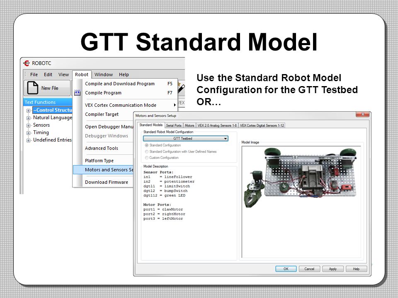Click 'port1 = clawMotor' description line

tap(163, 209)
